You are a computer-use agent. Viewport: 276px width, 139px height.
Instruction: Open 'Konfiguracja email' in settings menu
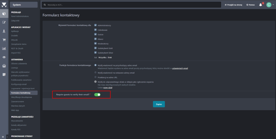pyautogui.click(x=19, y=84)
